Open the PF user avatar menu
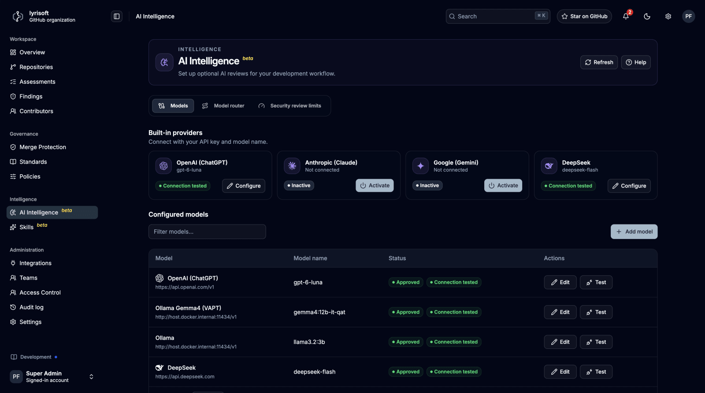705x393 pixels. (689, 16)
